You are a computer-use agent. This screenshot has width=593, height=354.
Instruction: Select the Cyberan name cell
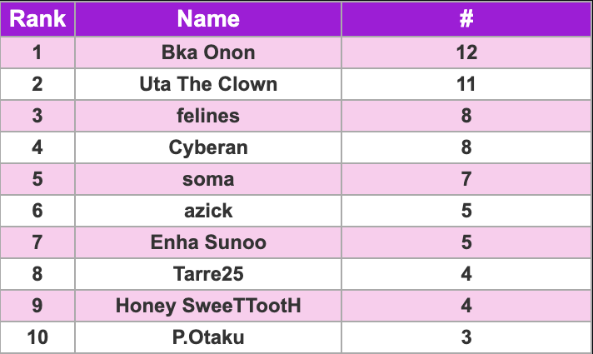[x=208, y=148]
